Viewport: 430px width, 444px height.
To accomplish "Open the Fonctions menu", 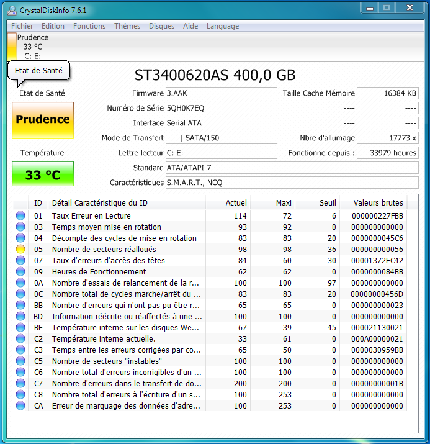I will 89,26.
